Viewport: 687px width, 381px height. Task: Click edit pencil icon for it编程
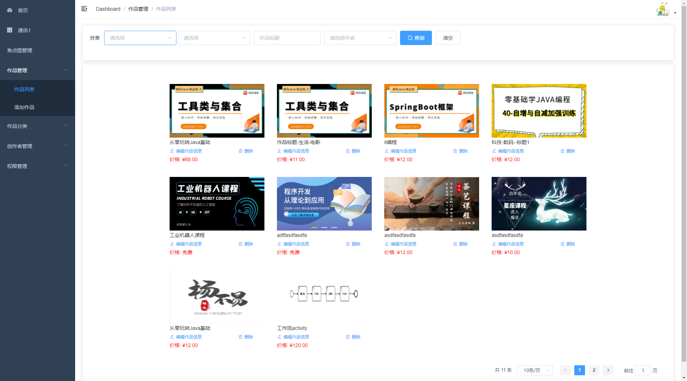[x=386, y=151]
